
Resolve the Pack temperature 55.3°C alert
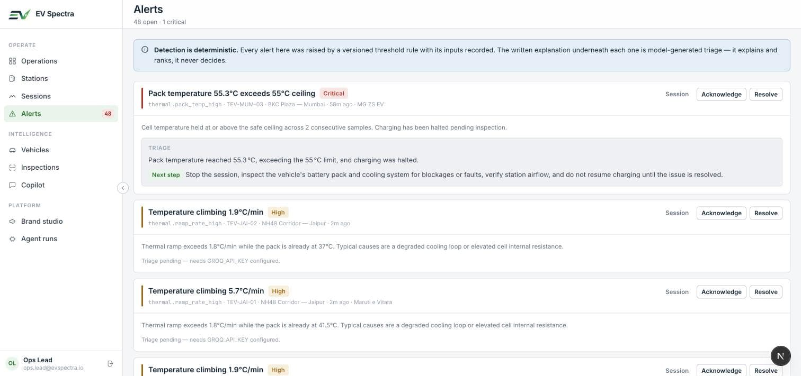[766, 94]
